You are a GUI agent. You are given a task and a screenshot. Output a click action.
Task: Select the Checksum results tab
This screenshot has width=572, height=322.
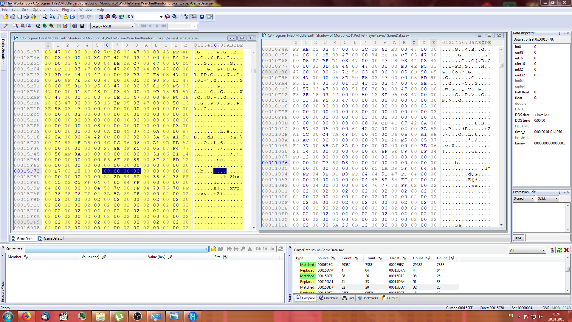point(328,298)
